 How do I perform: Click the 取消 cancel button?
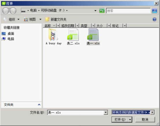click(145, 119)
